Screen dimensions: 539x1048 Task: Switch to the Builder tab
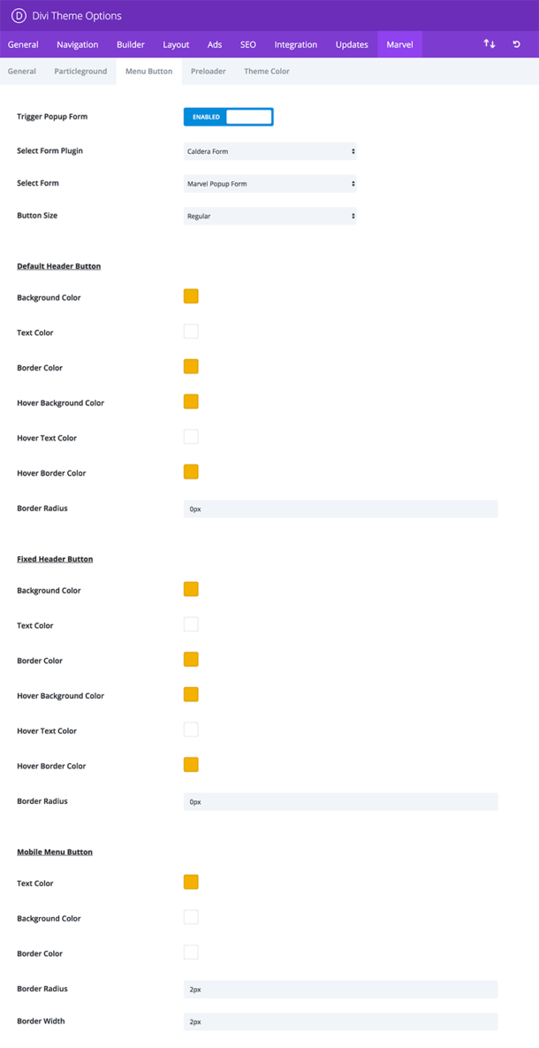(x=131, y=44)
